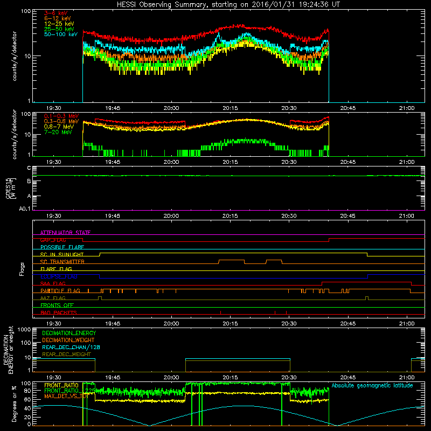Screen dimensions: 431x431
Task: Select the FRONTS_OFF flag label
Action: click(x=57, y=305)
